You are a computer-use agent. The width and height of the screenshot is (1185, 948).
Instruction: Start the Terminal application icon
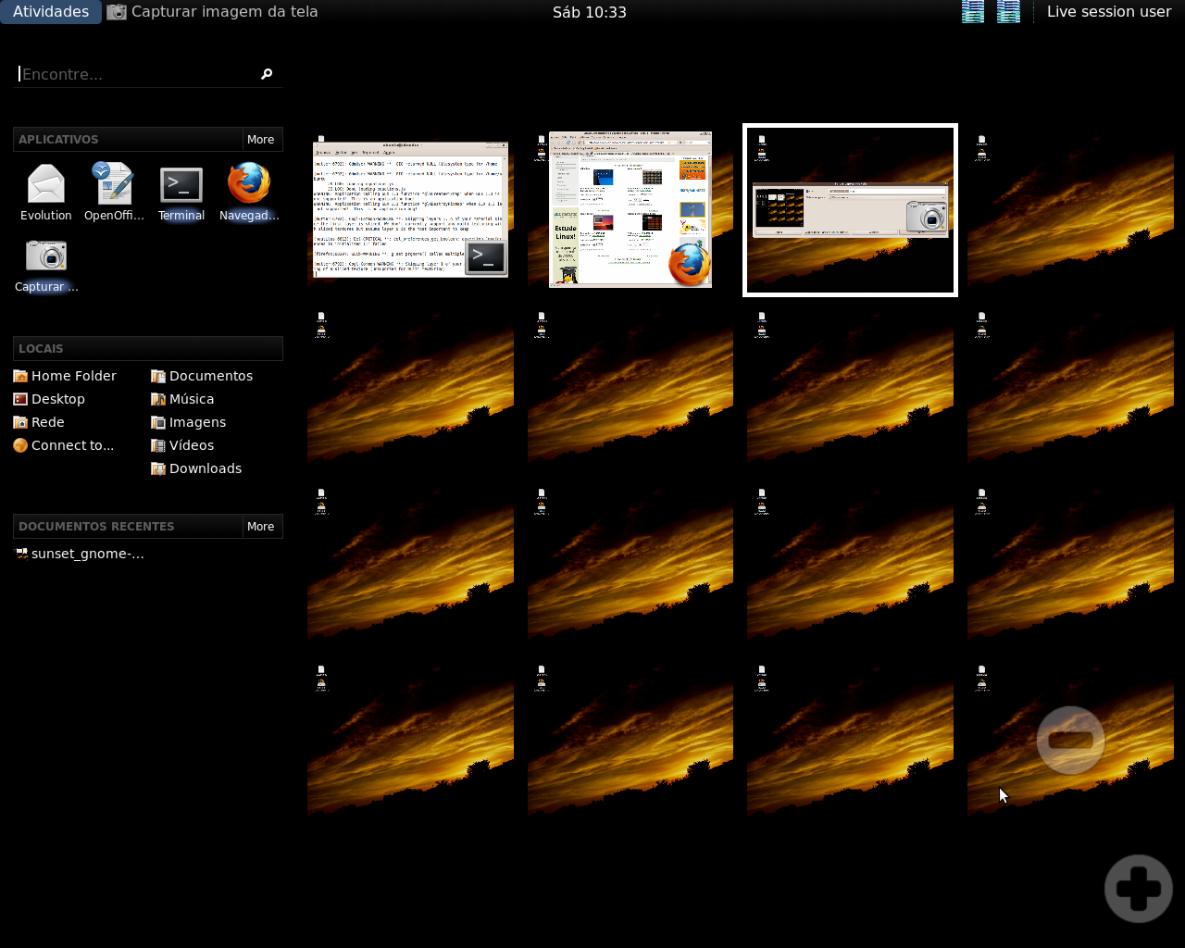click(x=181, y=193)
